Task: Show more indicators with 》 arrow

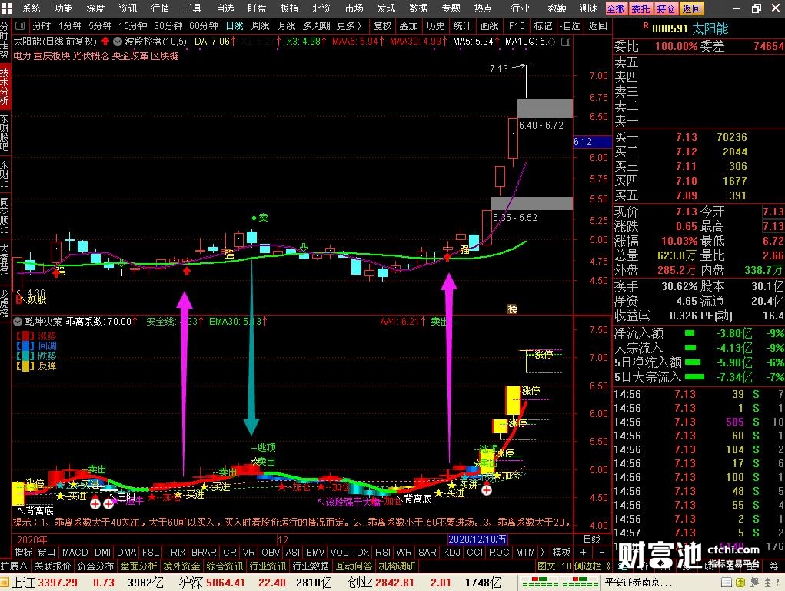Action: tap(543, 552)
